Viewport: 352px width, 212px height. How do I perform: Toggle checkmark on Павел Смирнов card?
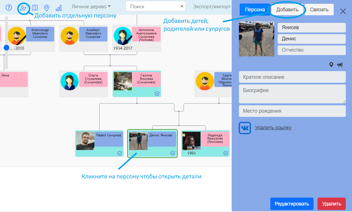(120, 153)
